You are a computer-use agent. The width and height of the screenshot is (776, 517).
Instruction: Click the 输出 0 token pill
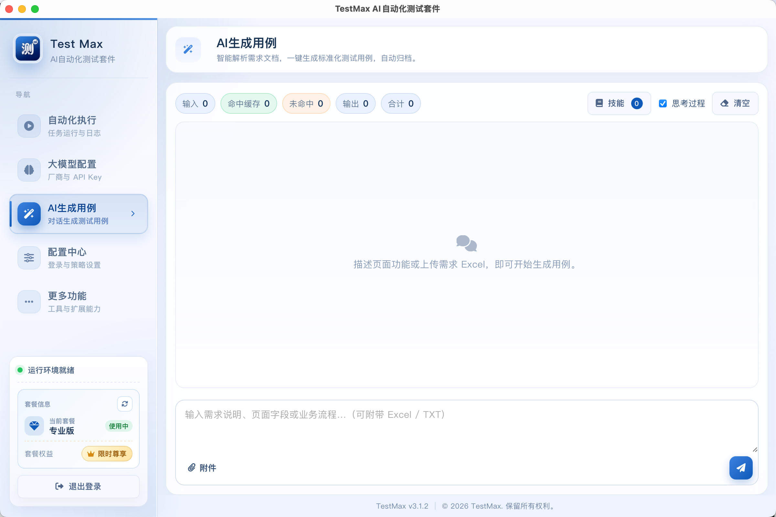pos(356,103)
